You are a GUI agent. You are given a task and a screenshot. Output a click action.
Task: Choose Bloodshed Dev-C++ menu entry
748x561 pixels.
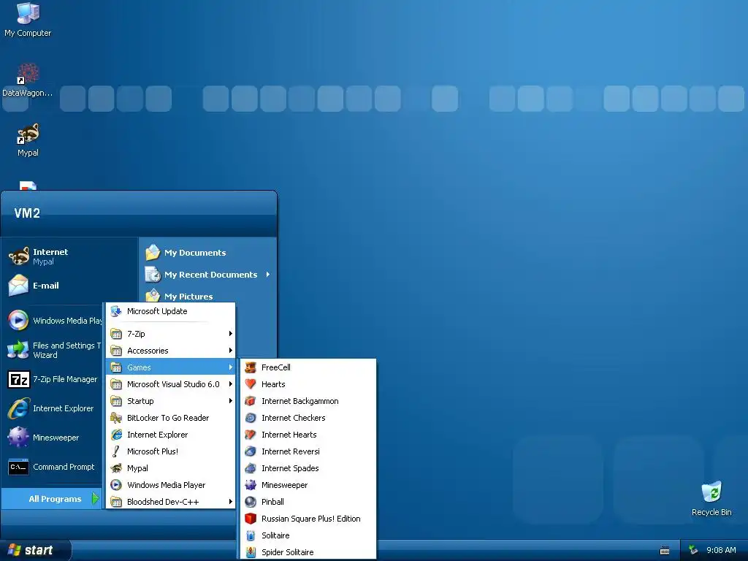point(171,502)
